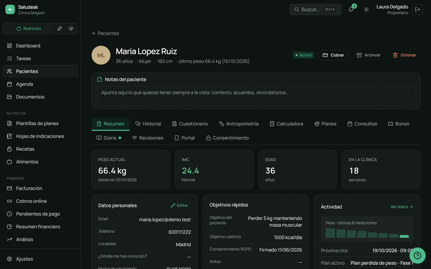Open the Diario tab
The height and width of the screenshot is (269, 431).
pos(109,138)
